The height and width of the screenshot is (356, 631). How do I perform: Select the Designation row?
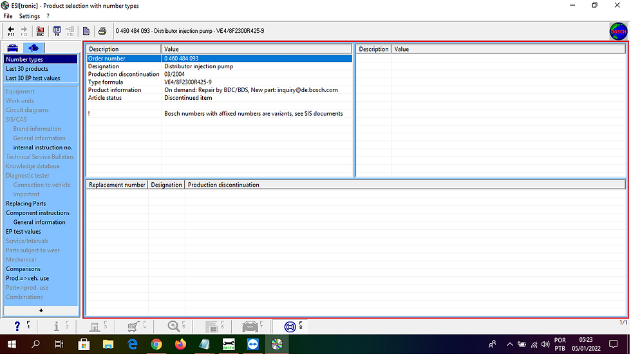coord(220,66)
